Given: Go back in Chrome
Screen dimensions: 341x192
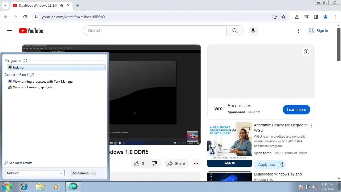Looking at the screenshot, I should tap(6, 17).
